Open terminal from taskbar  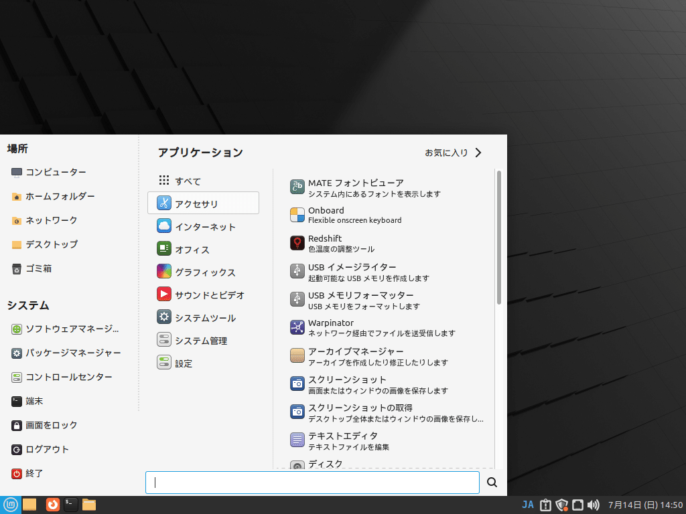coord(71,505)
